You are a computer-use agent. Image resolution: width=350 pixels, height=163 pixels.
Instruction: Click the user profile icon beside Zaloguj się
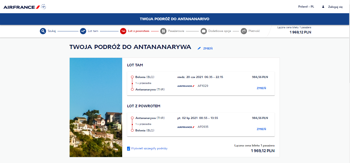[323, 7]
